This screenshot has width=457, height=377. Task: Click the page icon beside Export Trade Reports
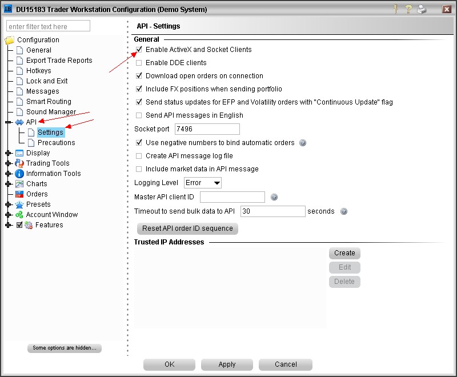[19, 61]
